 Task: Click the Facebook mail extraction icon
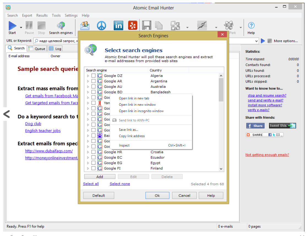tap(85, 25)
